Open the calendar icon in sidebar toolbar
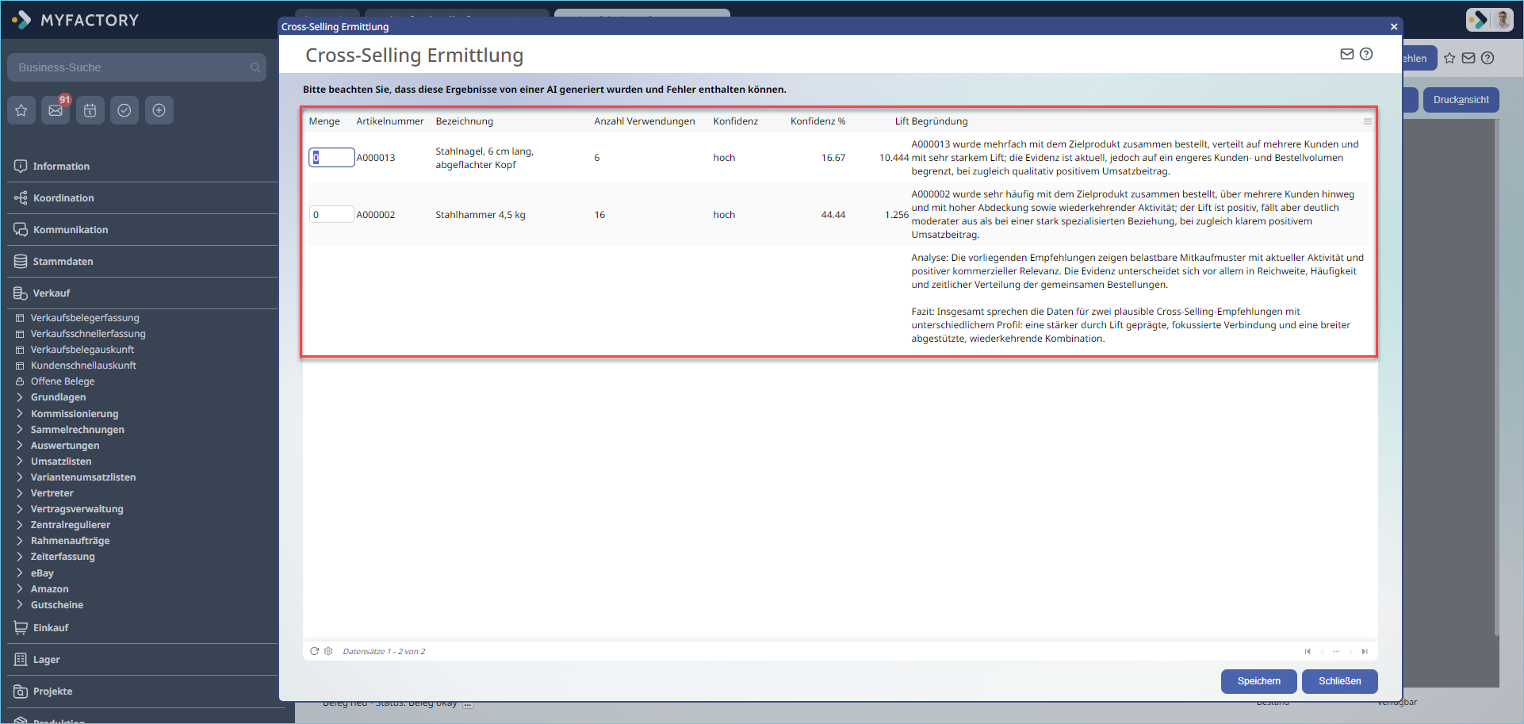The width and height of the screenshot is (1524, 724). [x=90, y=110]
